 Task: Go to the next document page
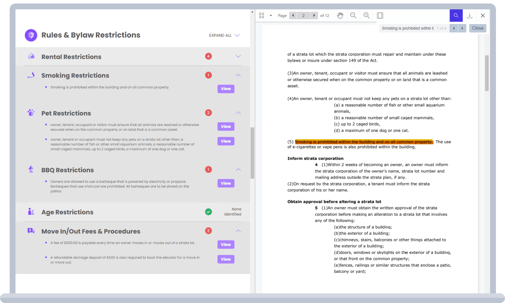point(314,16)
